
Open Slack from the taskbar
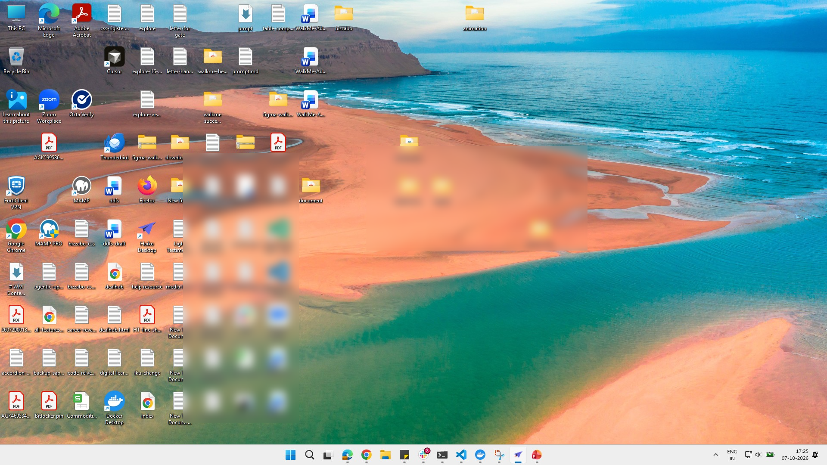point(423,455)
